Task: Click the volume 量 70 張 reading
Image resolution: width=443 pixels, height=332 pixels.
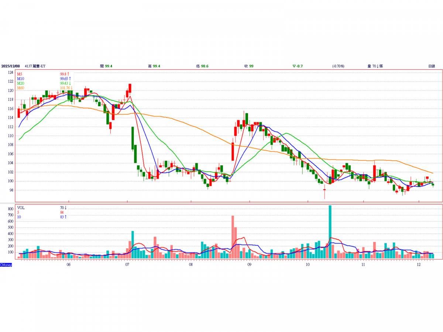Action: [375, 66]
